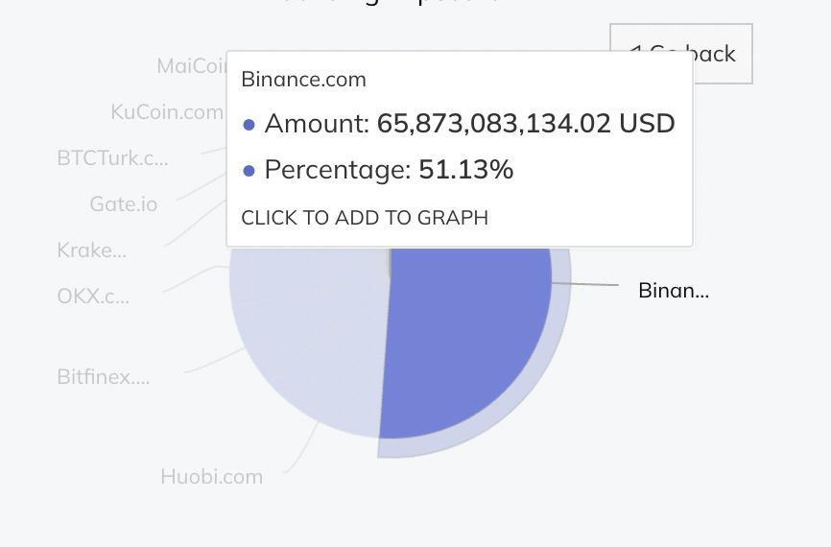The image size is (831, 547).
Task: Click the Amount value in the tooltip
Action: pyautogui.click(x=526, y=124)
